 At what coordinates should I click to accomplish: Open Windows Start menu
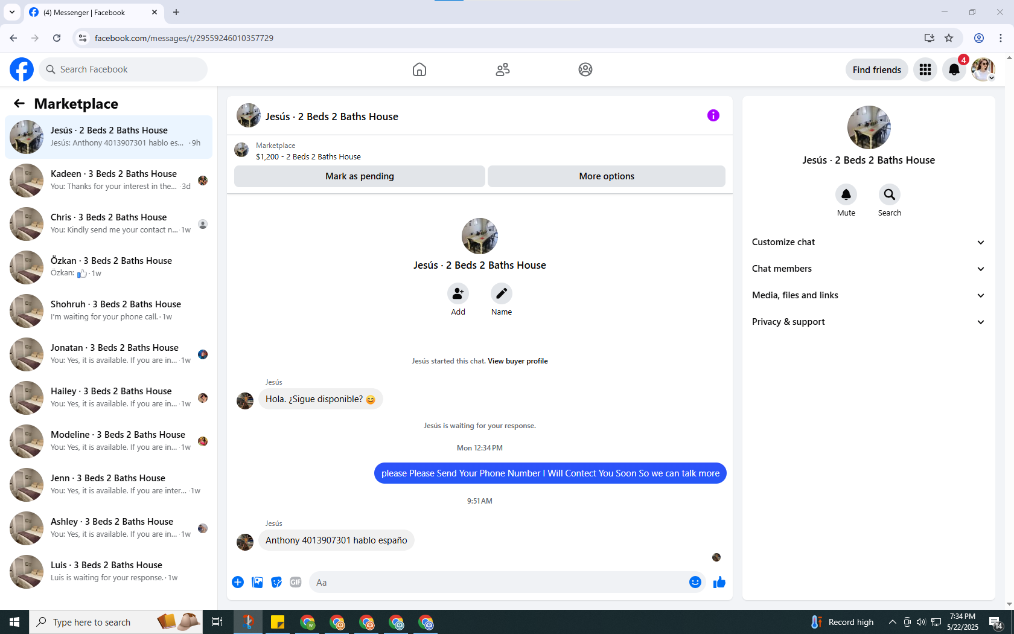coord(14,622)
